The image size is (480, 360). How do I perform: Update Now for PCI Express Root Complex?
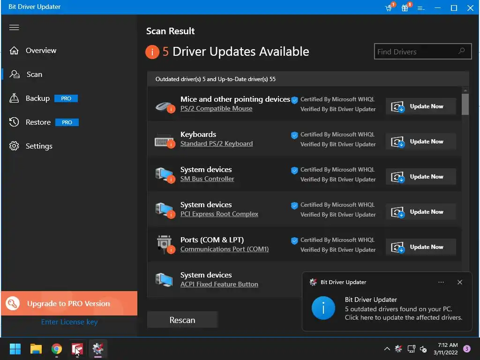(x=421, y=212)
